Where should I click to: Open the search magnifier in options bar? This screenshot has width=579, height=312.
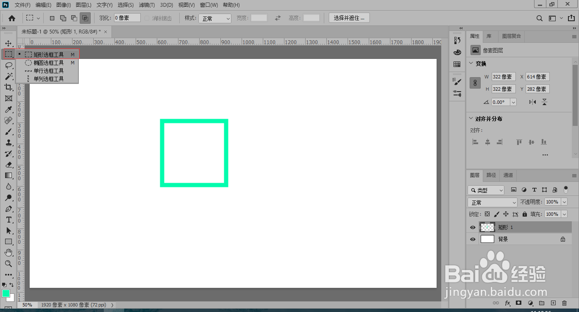tap(540, 18)
